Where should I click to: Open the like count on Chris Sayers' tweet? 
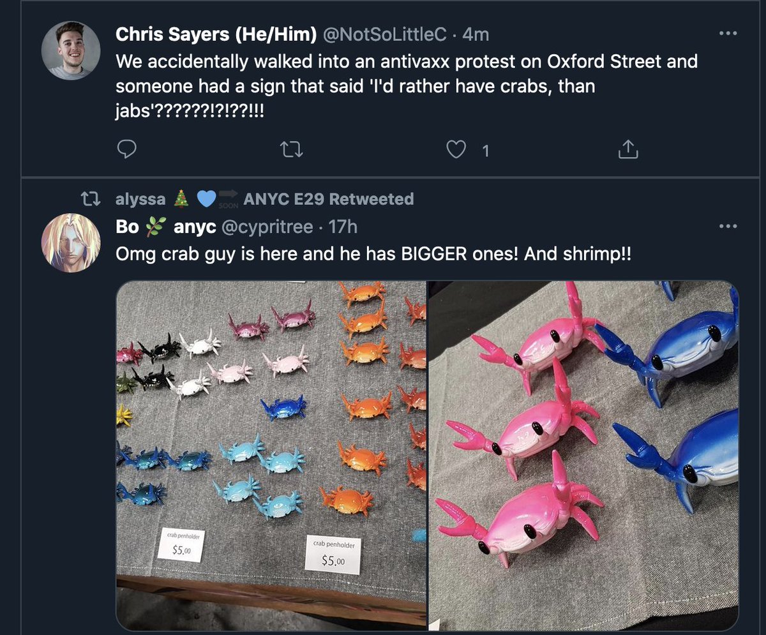[486, 151]
